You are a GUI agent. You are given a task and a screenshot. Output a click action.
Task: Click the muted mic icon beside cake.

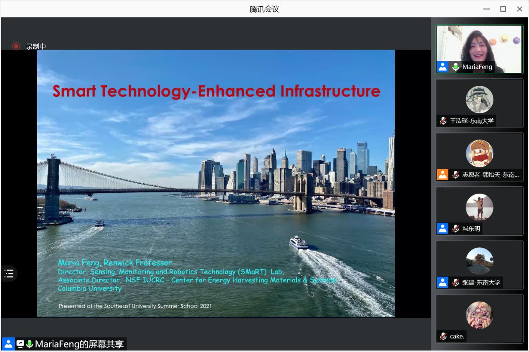pyautogui.click(x=443, y=336)
